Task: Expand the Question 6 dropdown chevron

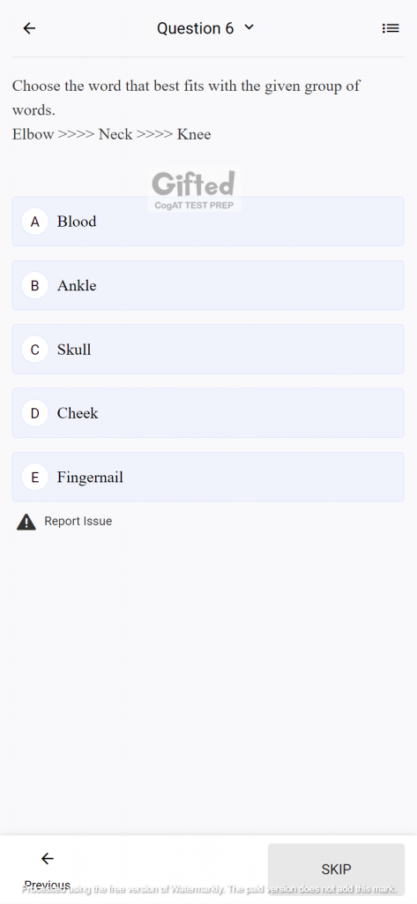Action: [x=249, y=27]
